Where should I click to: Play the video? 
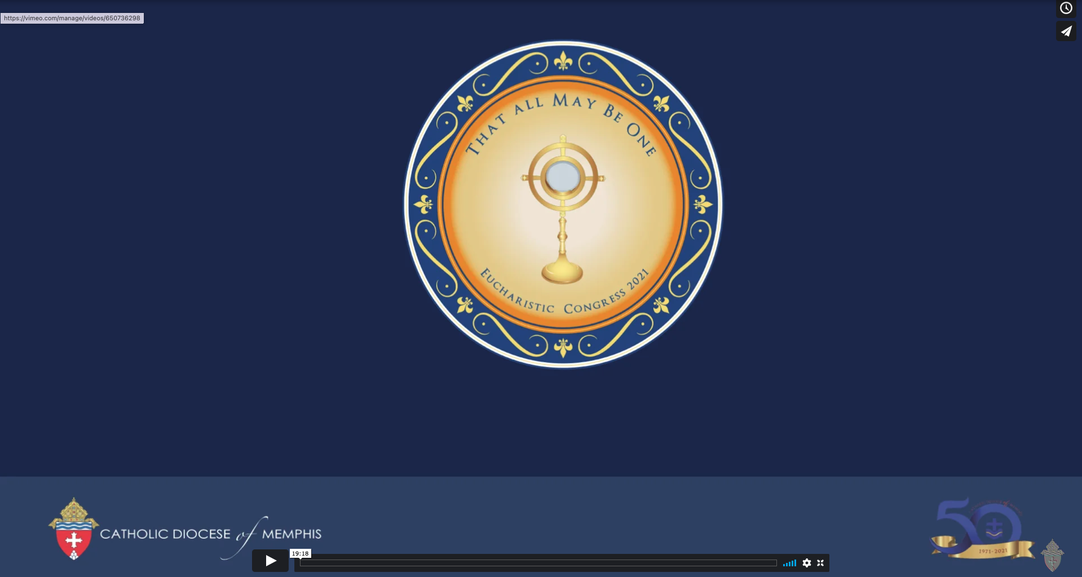[270, 561]
